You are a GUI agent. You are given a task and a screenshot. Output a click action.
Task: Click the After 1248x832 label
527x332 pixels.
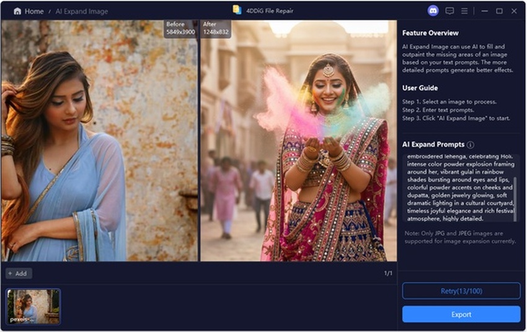tap(216, 28)
